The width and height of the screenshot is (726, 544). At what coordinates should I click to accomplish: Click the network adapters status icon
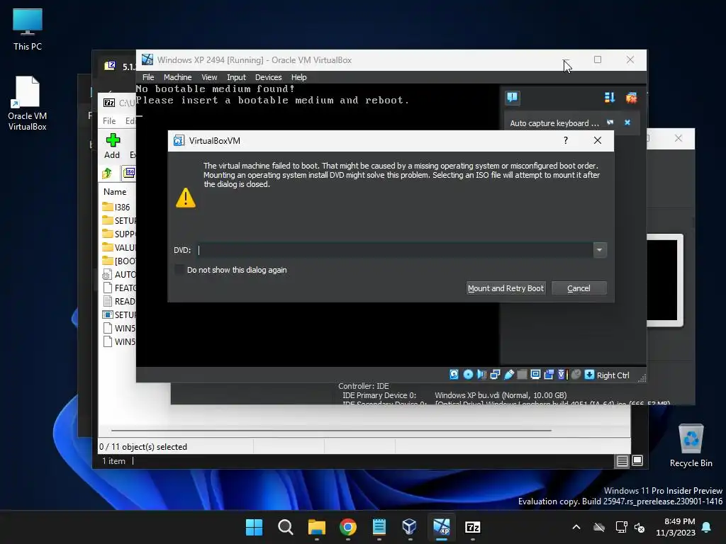(495, 374)
